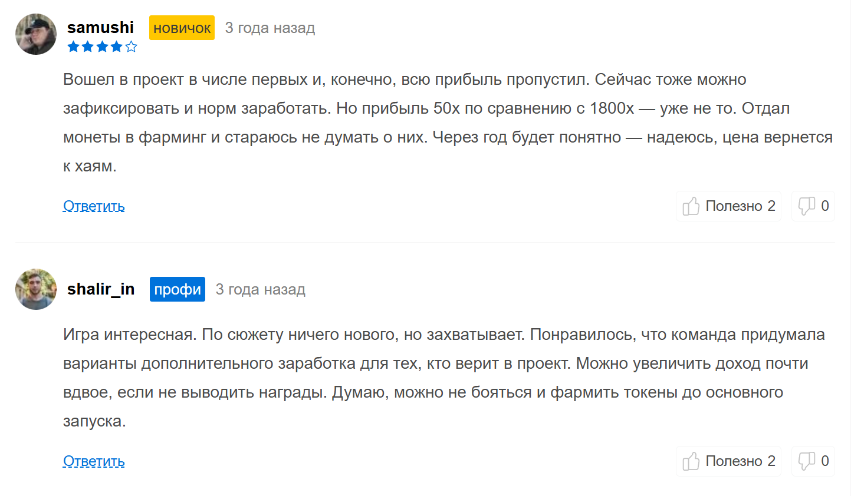Click the thumbs-down icon on samushi's review
This screenshot has height=496, width=851.
pos(806,206)
